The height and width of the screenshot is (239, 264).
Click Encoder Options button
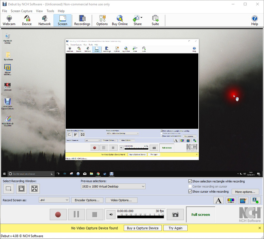pyautogui.click(x=87, y=200)
